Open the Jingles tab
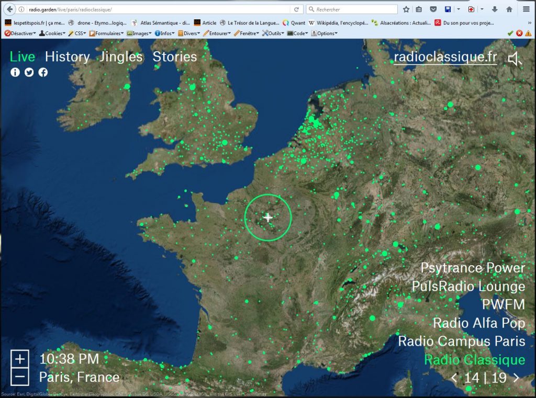536x398 pixels. tap(121, 56)
